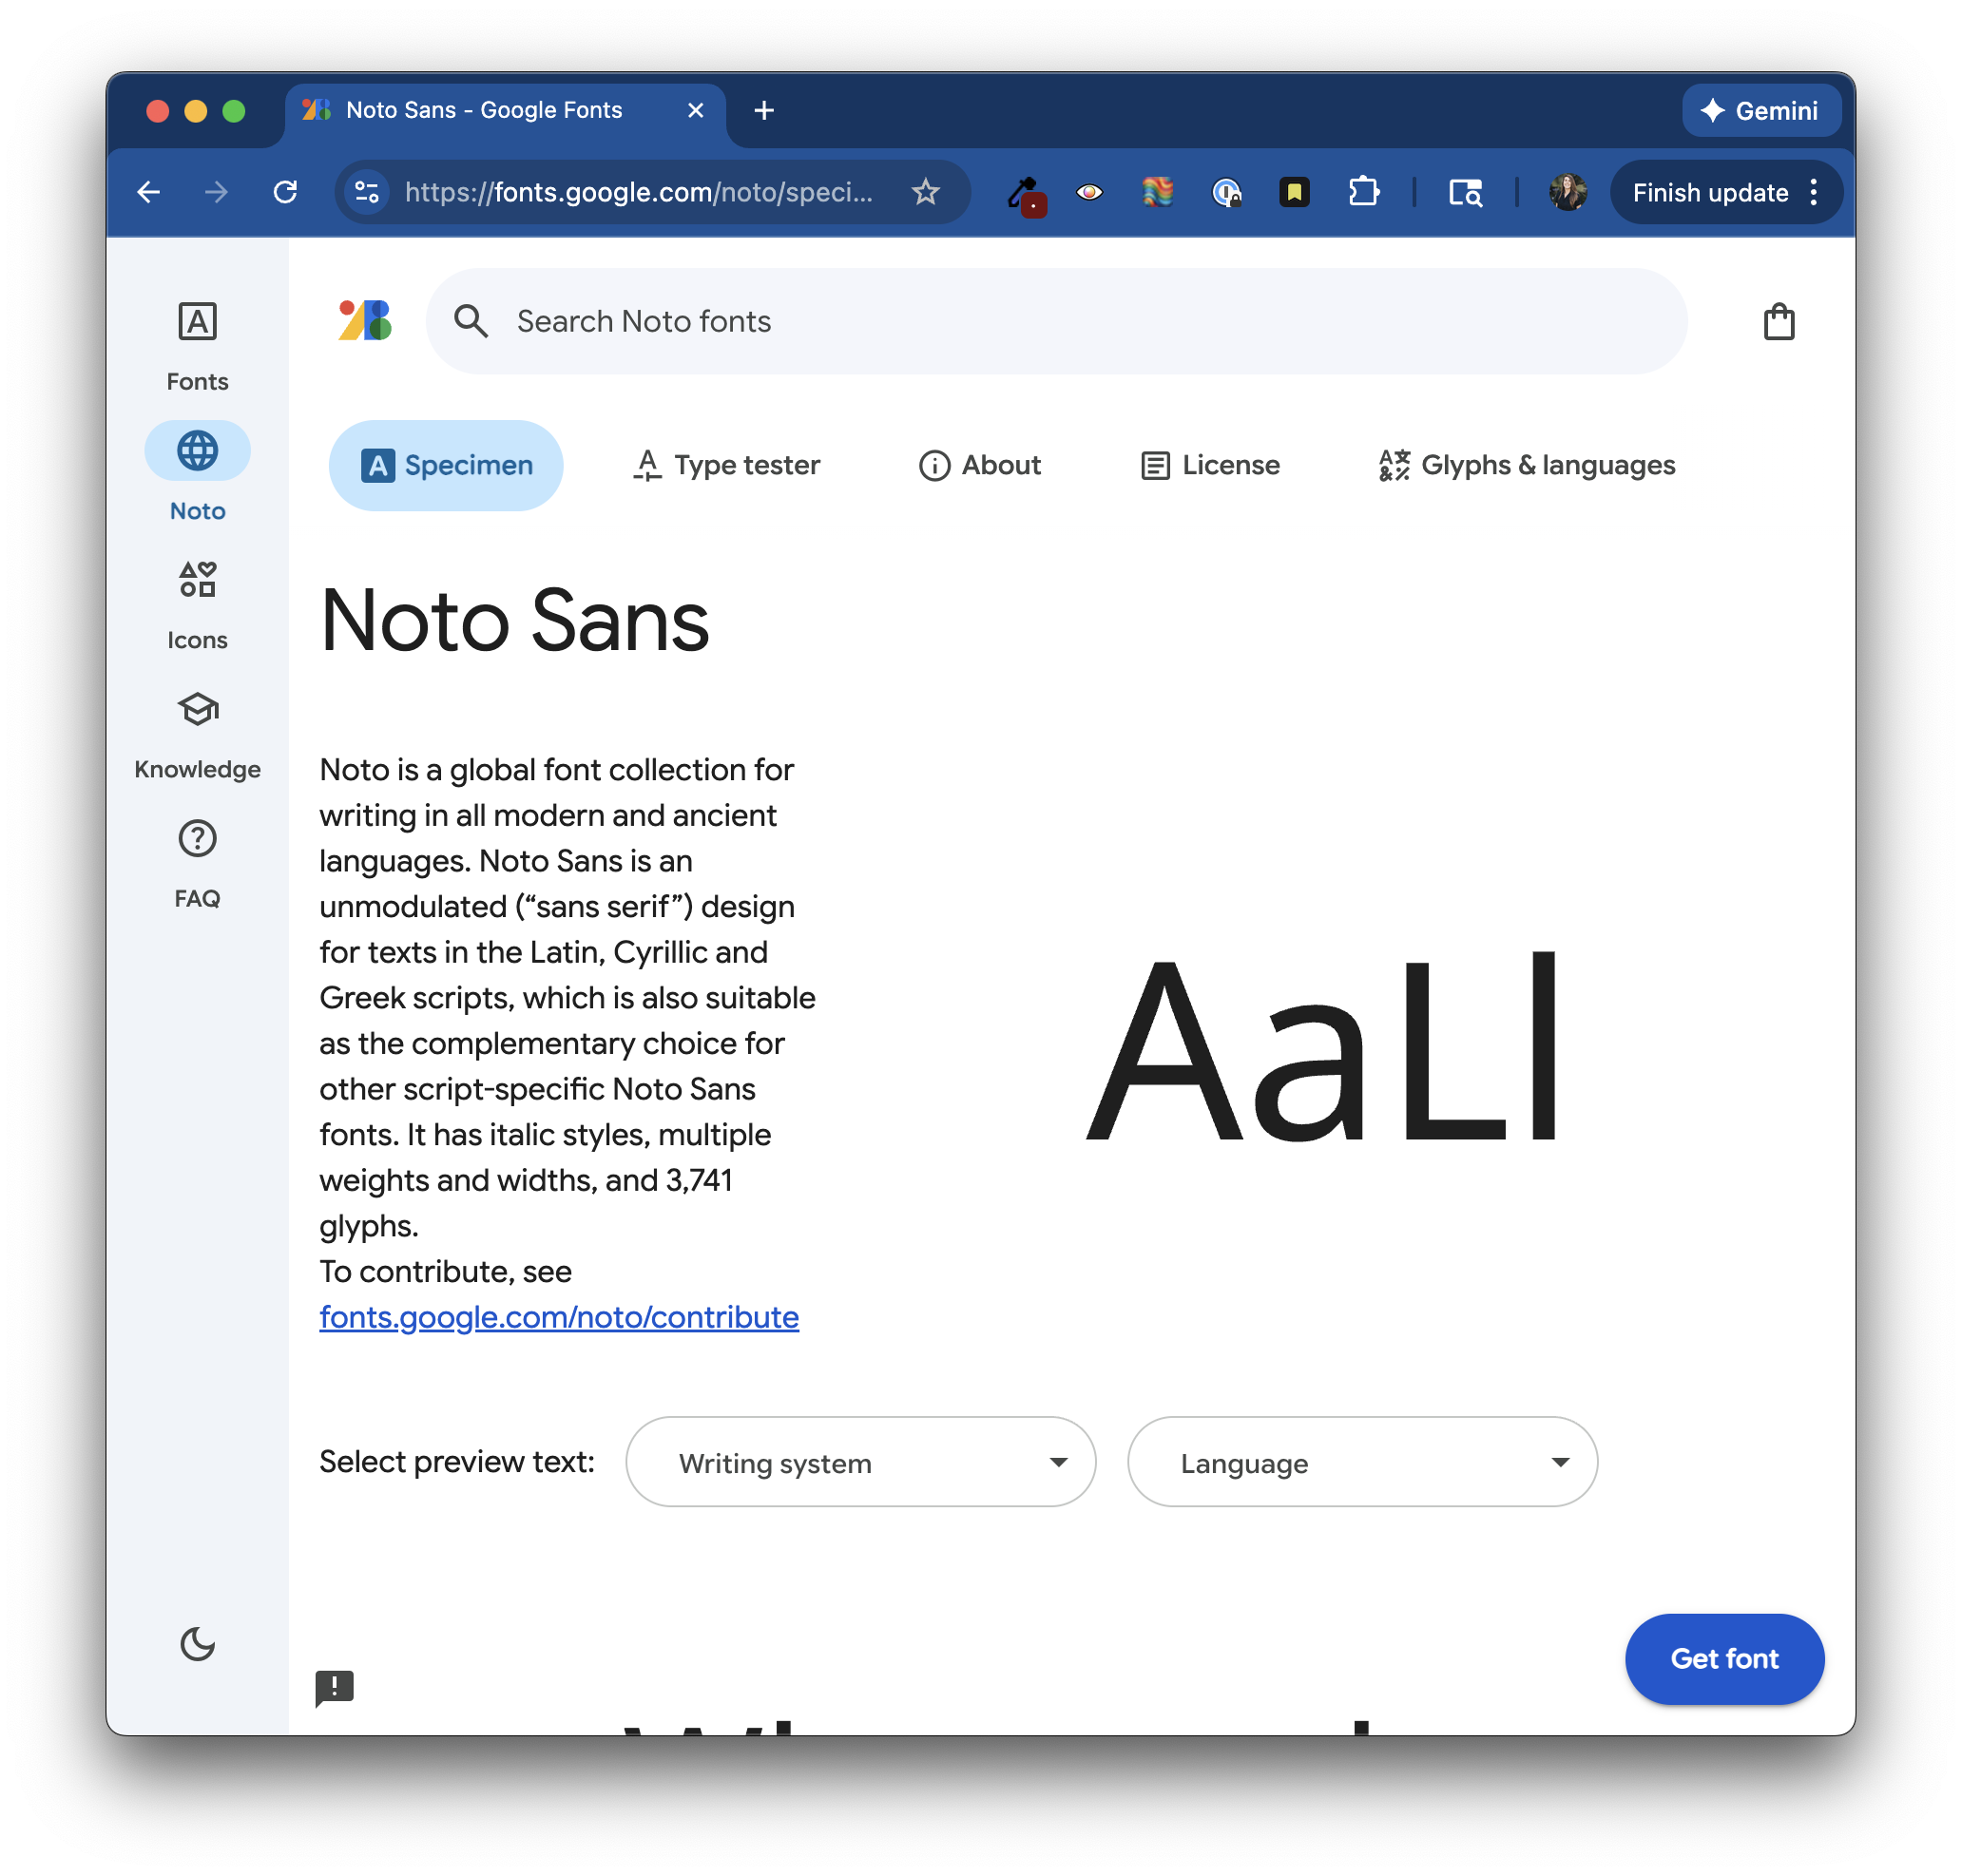The height and width of the screenshot is (1876, 1962).
Task: Switch to the Glyphs & languages tab
Action: [1526, 465]
